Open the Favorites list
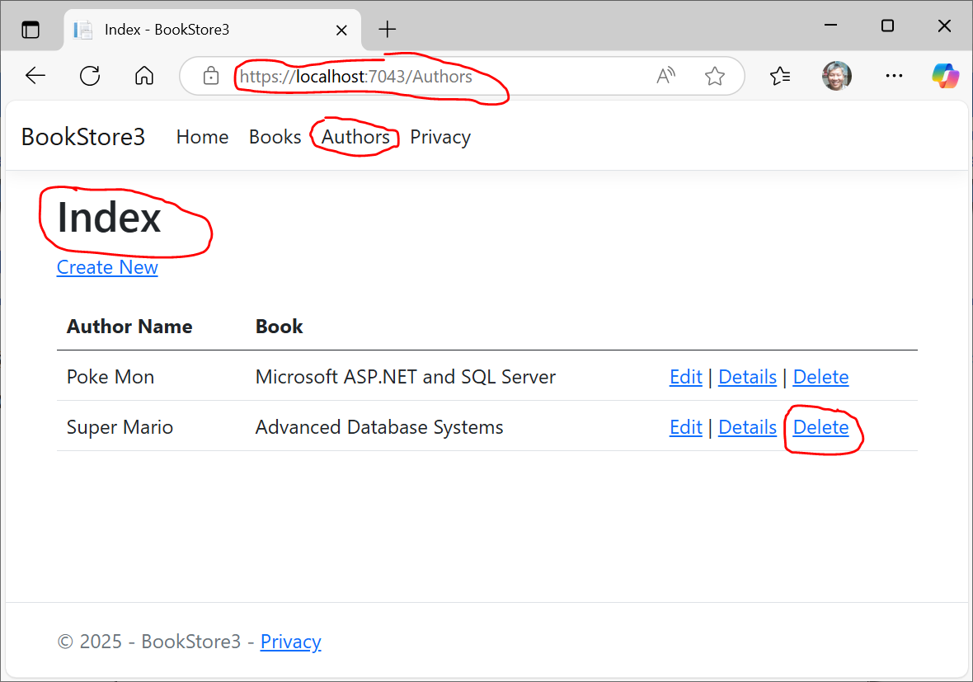 780,76
